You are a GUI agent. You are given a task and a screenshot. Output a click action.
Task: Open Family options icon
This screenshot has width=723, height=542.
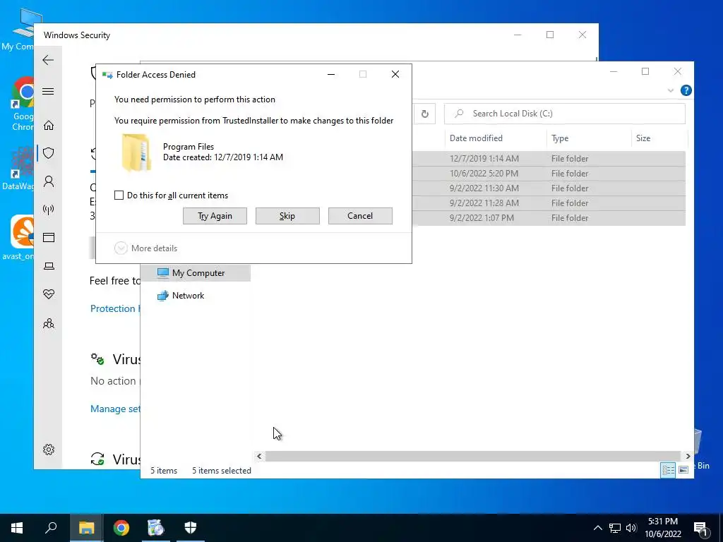coord(49,323)
